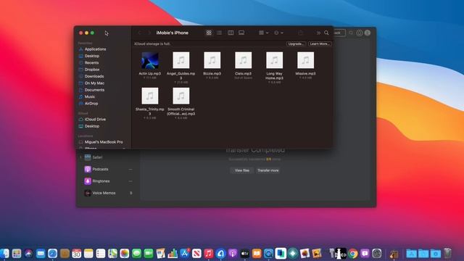The image size is (464, 261).
Task: Switch Finder to column view
Action: click(231, 33)
